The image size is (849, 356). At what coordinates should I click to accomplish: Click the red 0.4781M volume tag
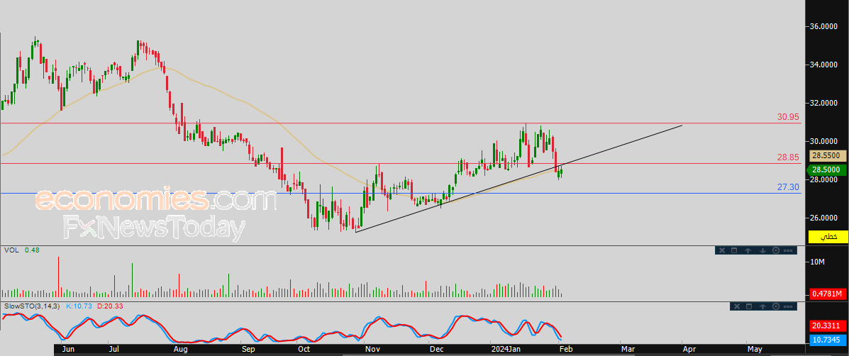pyautogui.click(x=828, y=294)
